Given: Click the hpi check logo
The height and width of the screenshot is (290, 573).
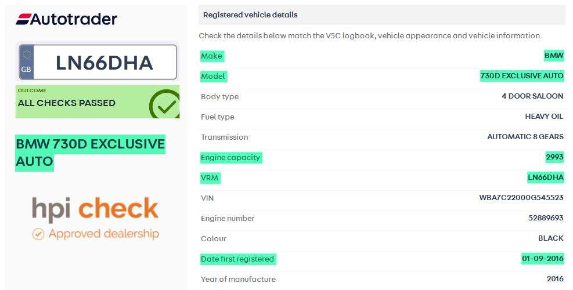Looking at the screenshot, I should (95, 210).
